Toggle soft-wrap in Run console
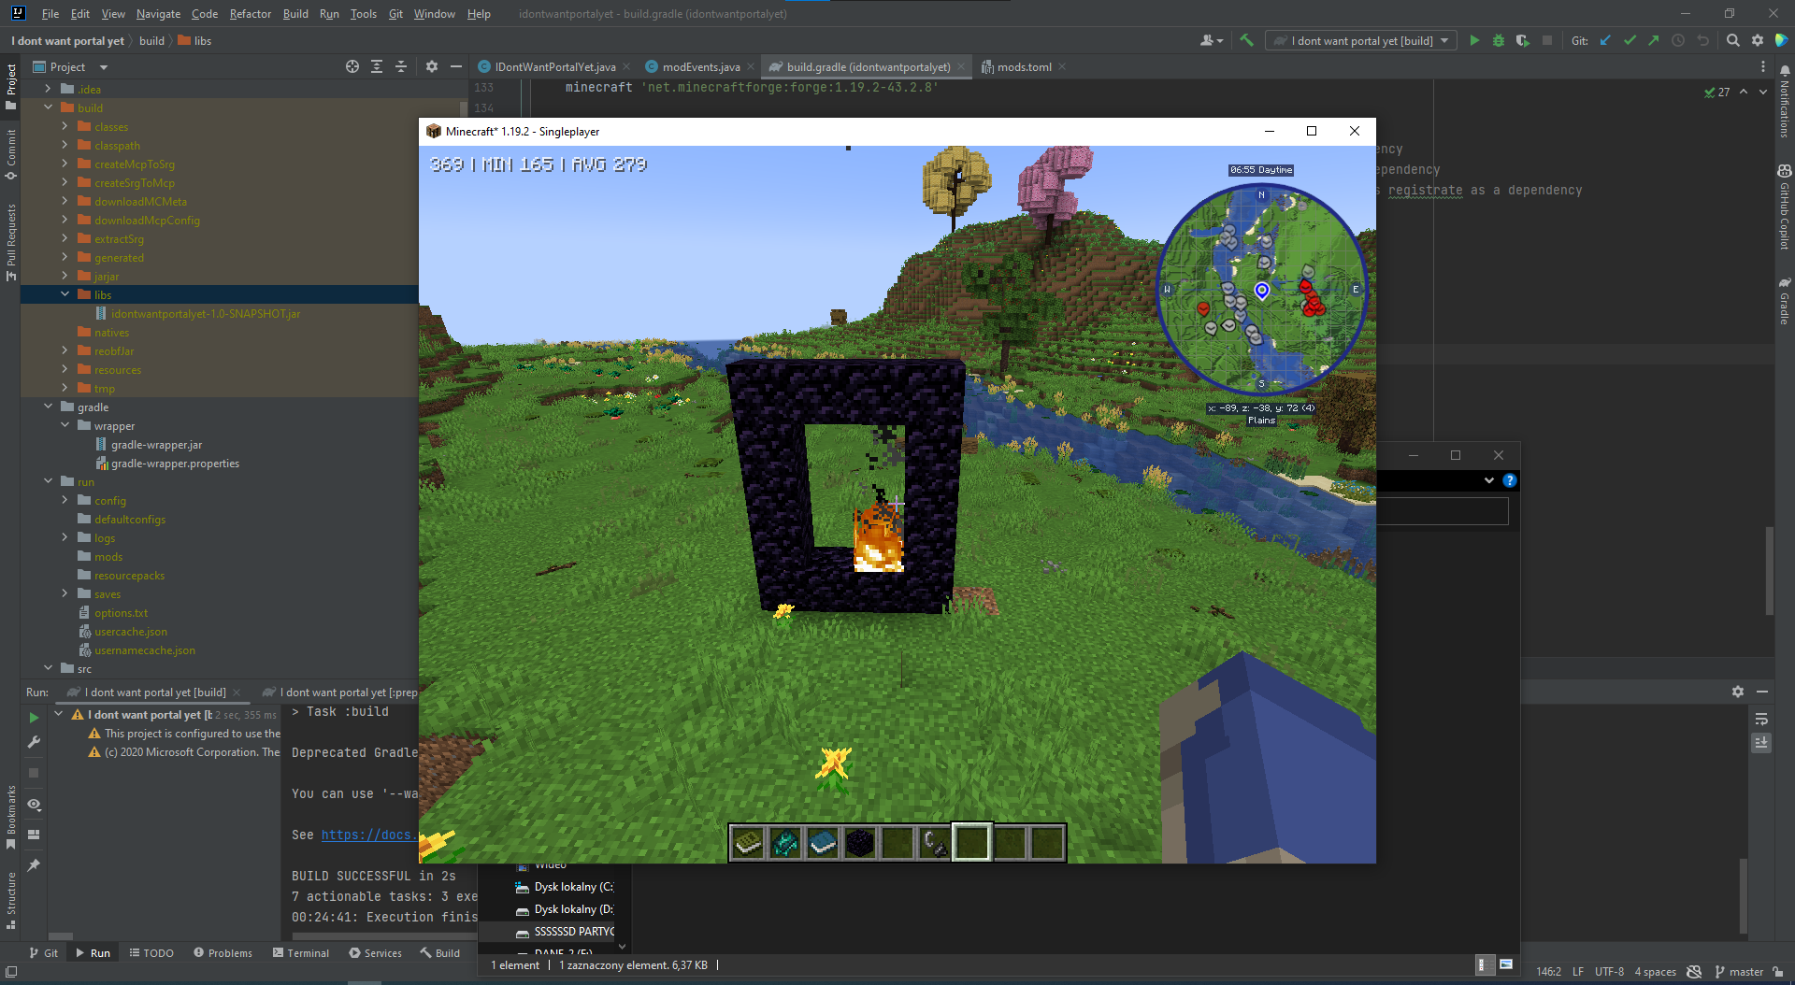The width and height of the screenshot is (1795, 985). pyautogui.click(x=1761, y=720)
